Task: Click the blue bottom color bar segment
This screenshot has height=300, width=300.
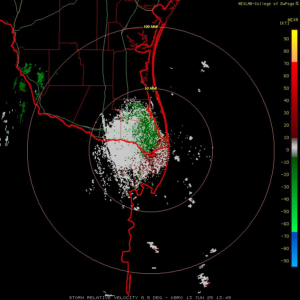Action: point(294,249)
